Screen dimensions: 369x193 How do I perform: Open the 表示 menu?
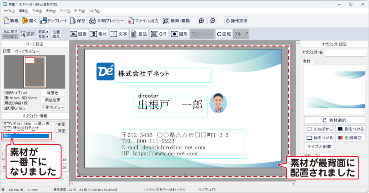coord(50,11)
